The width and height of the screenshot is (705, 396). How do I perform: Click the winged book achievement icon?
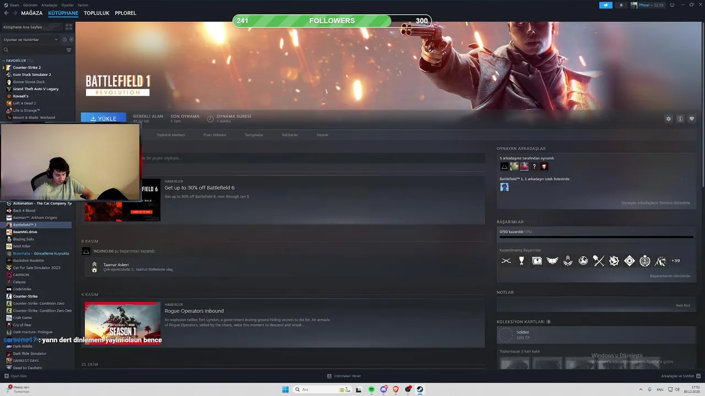(x=552, y=261)
